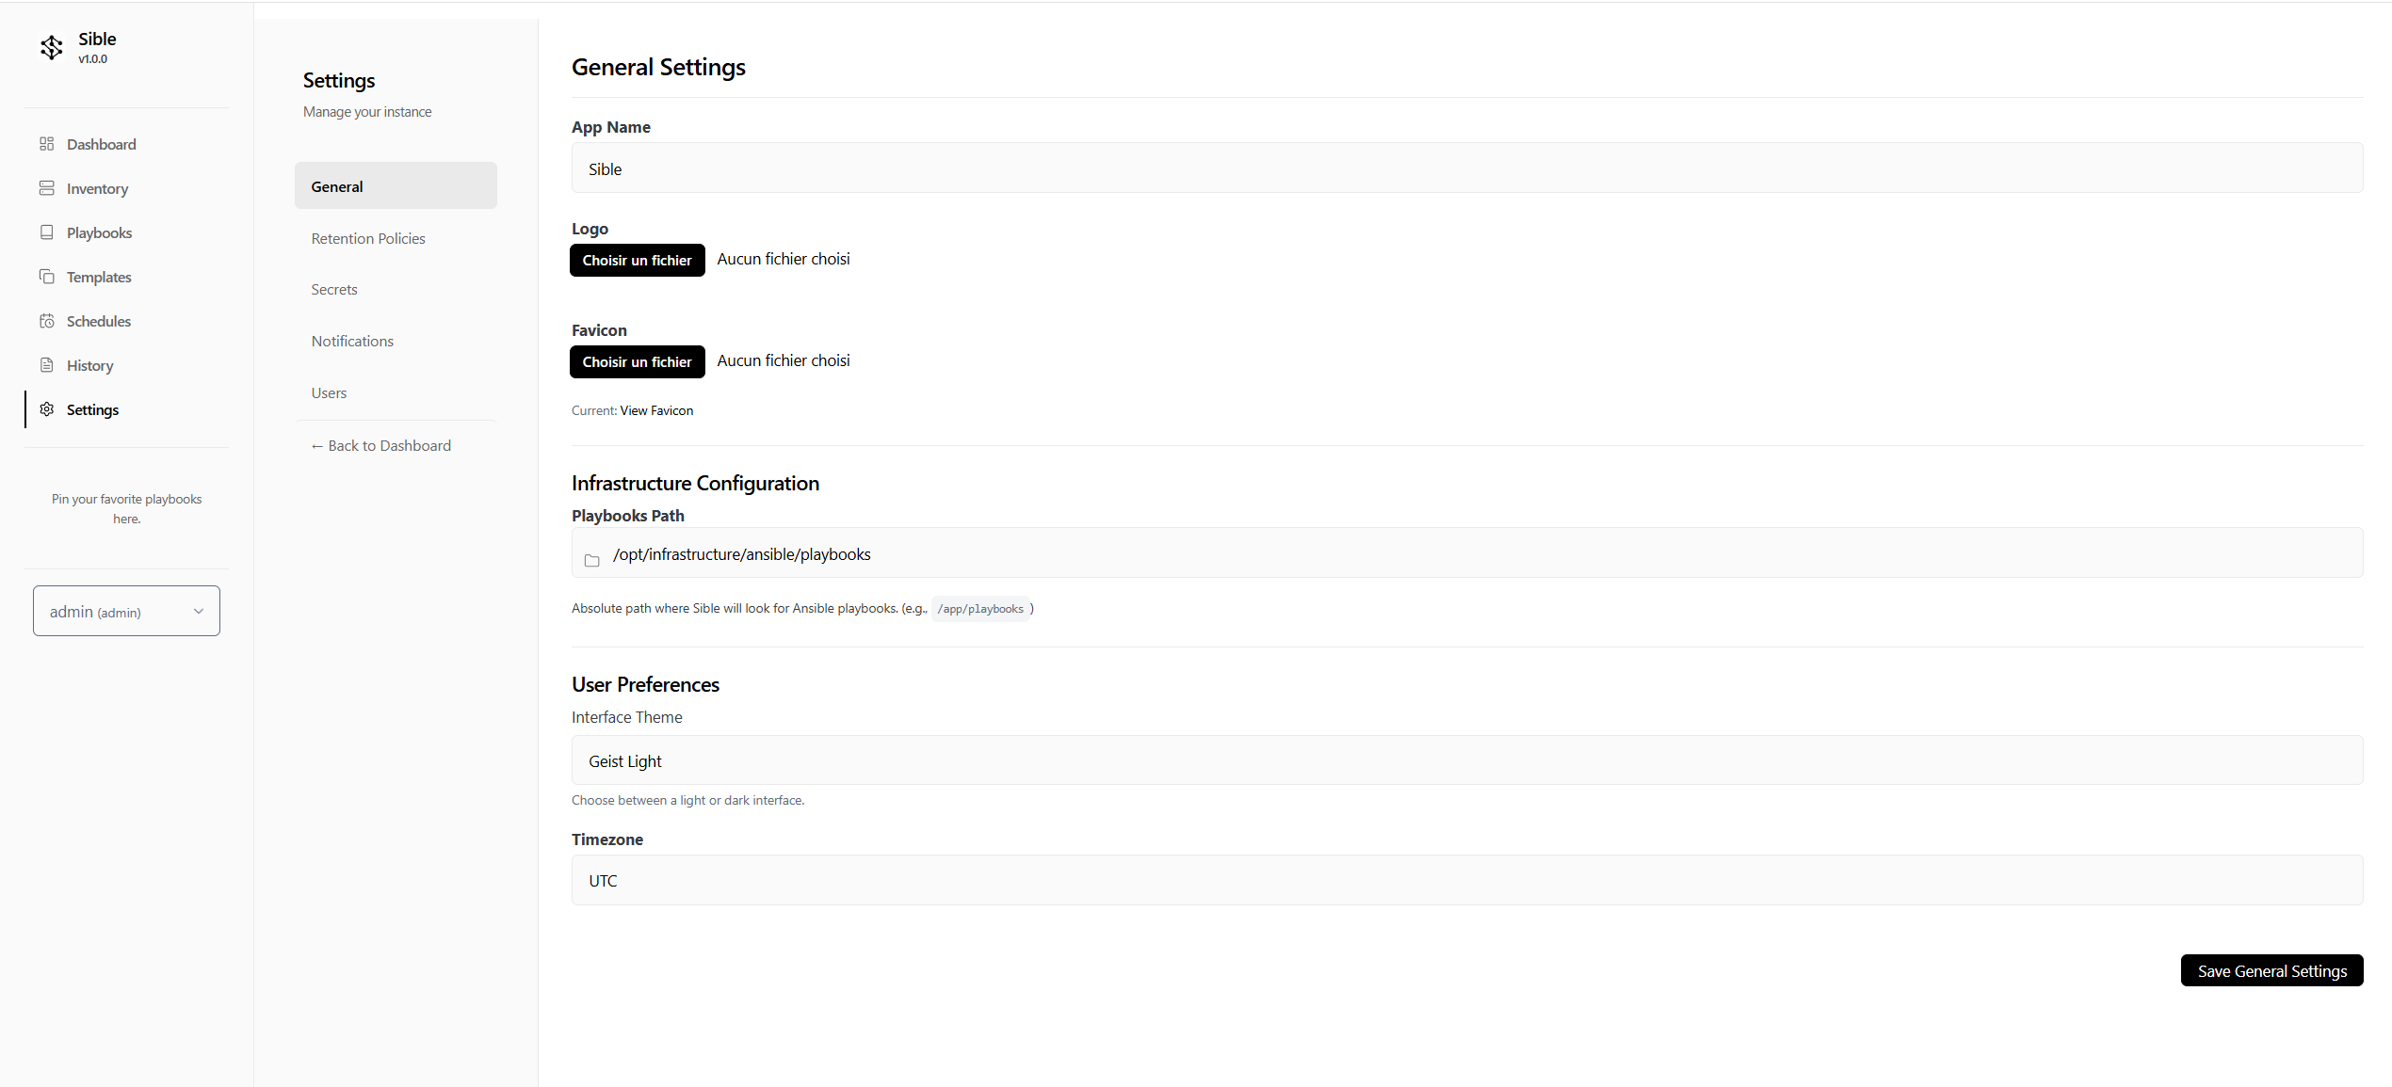Screen dimensions: 2392x1087
Task: Click the folder icon in Playbooks Path
Action: [x=591, y=560]
